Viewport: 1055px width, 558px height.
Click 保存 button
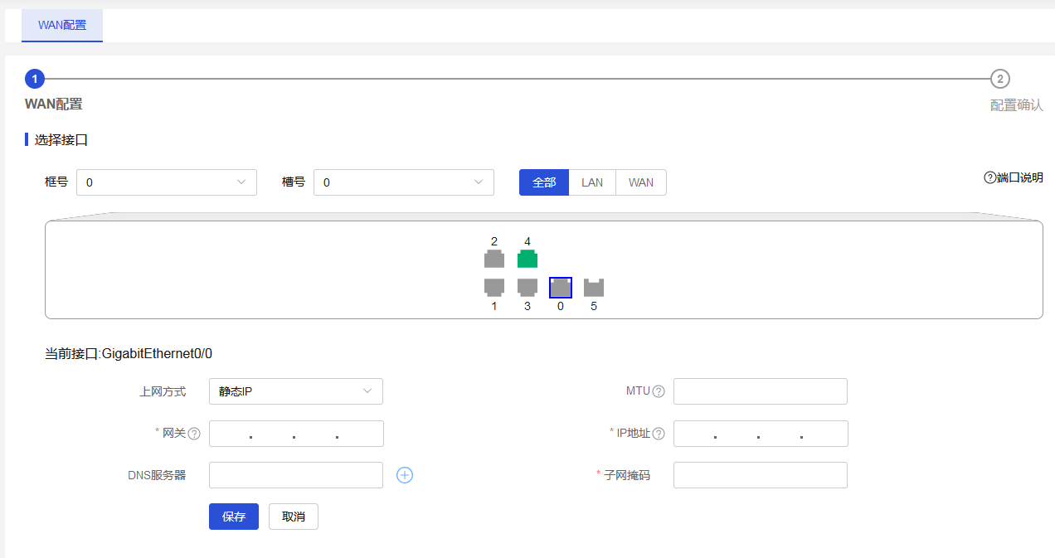point(234,517)
